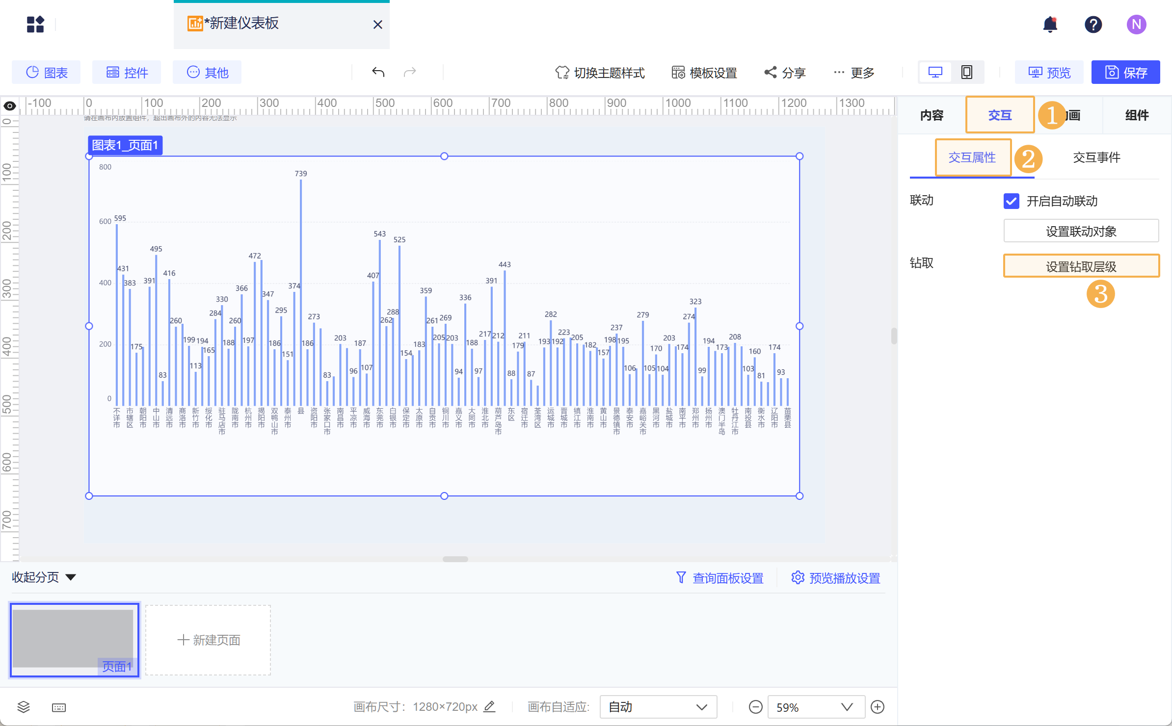The width and height of the screenshot is (1172, 726).
Task: Toggle the eye icon at ruler corner
Action: point(9,105)
